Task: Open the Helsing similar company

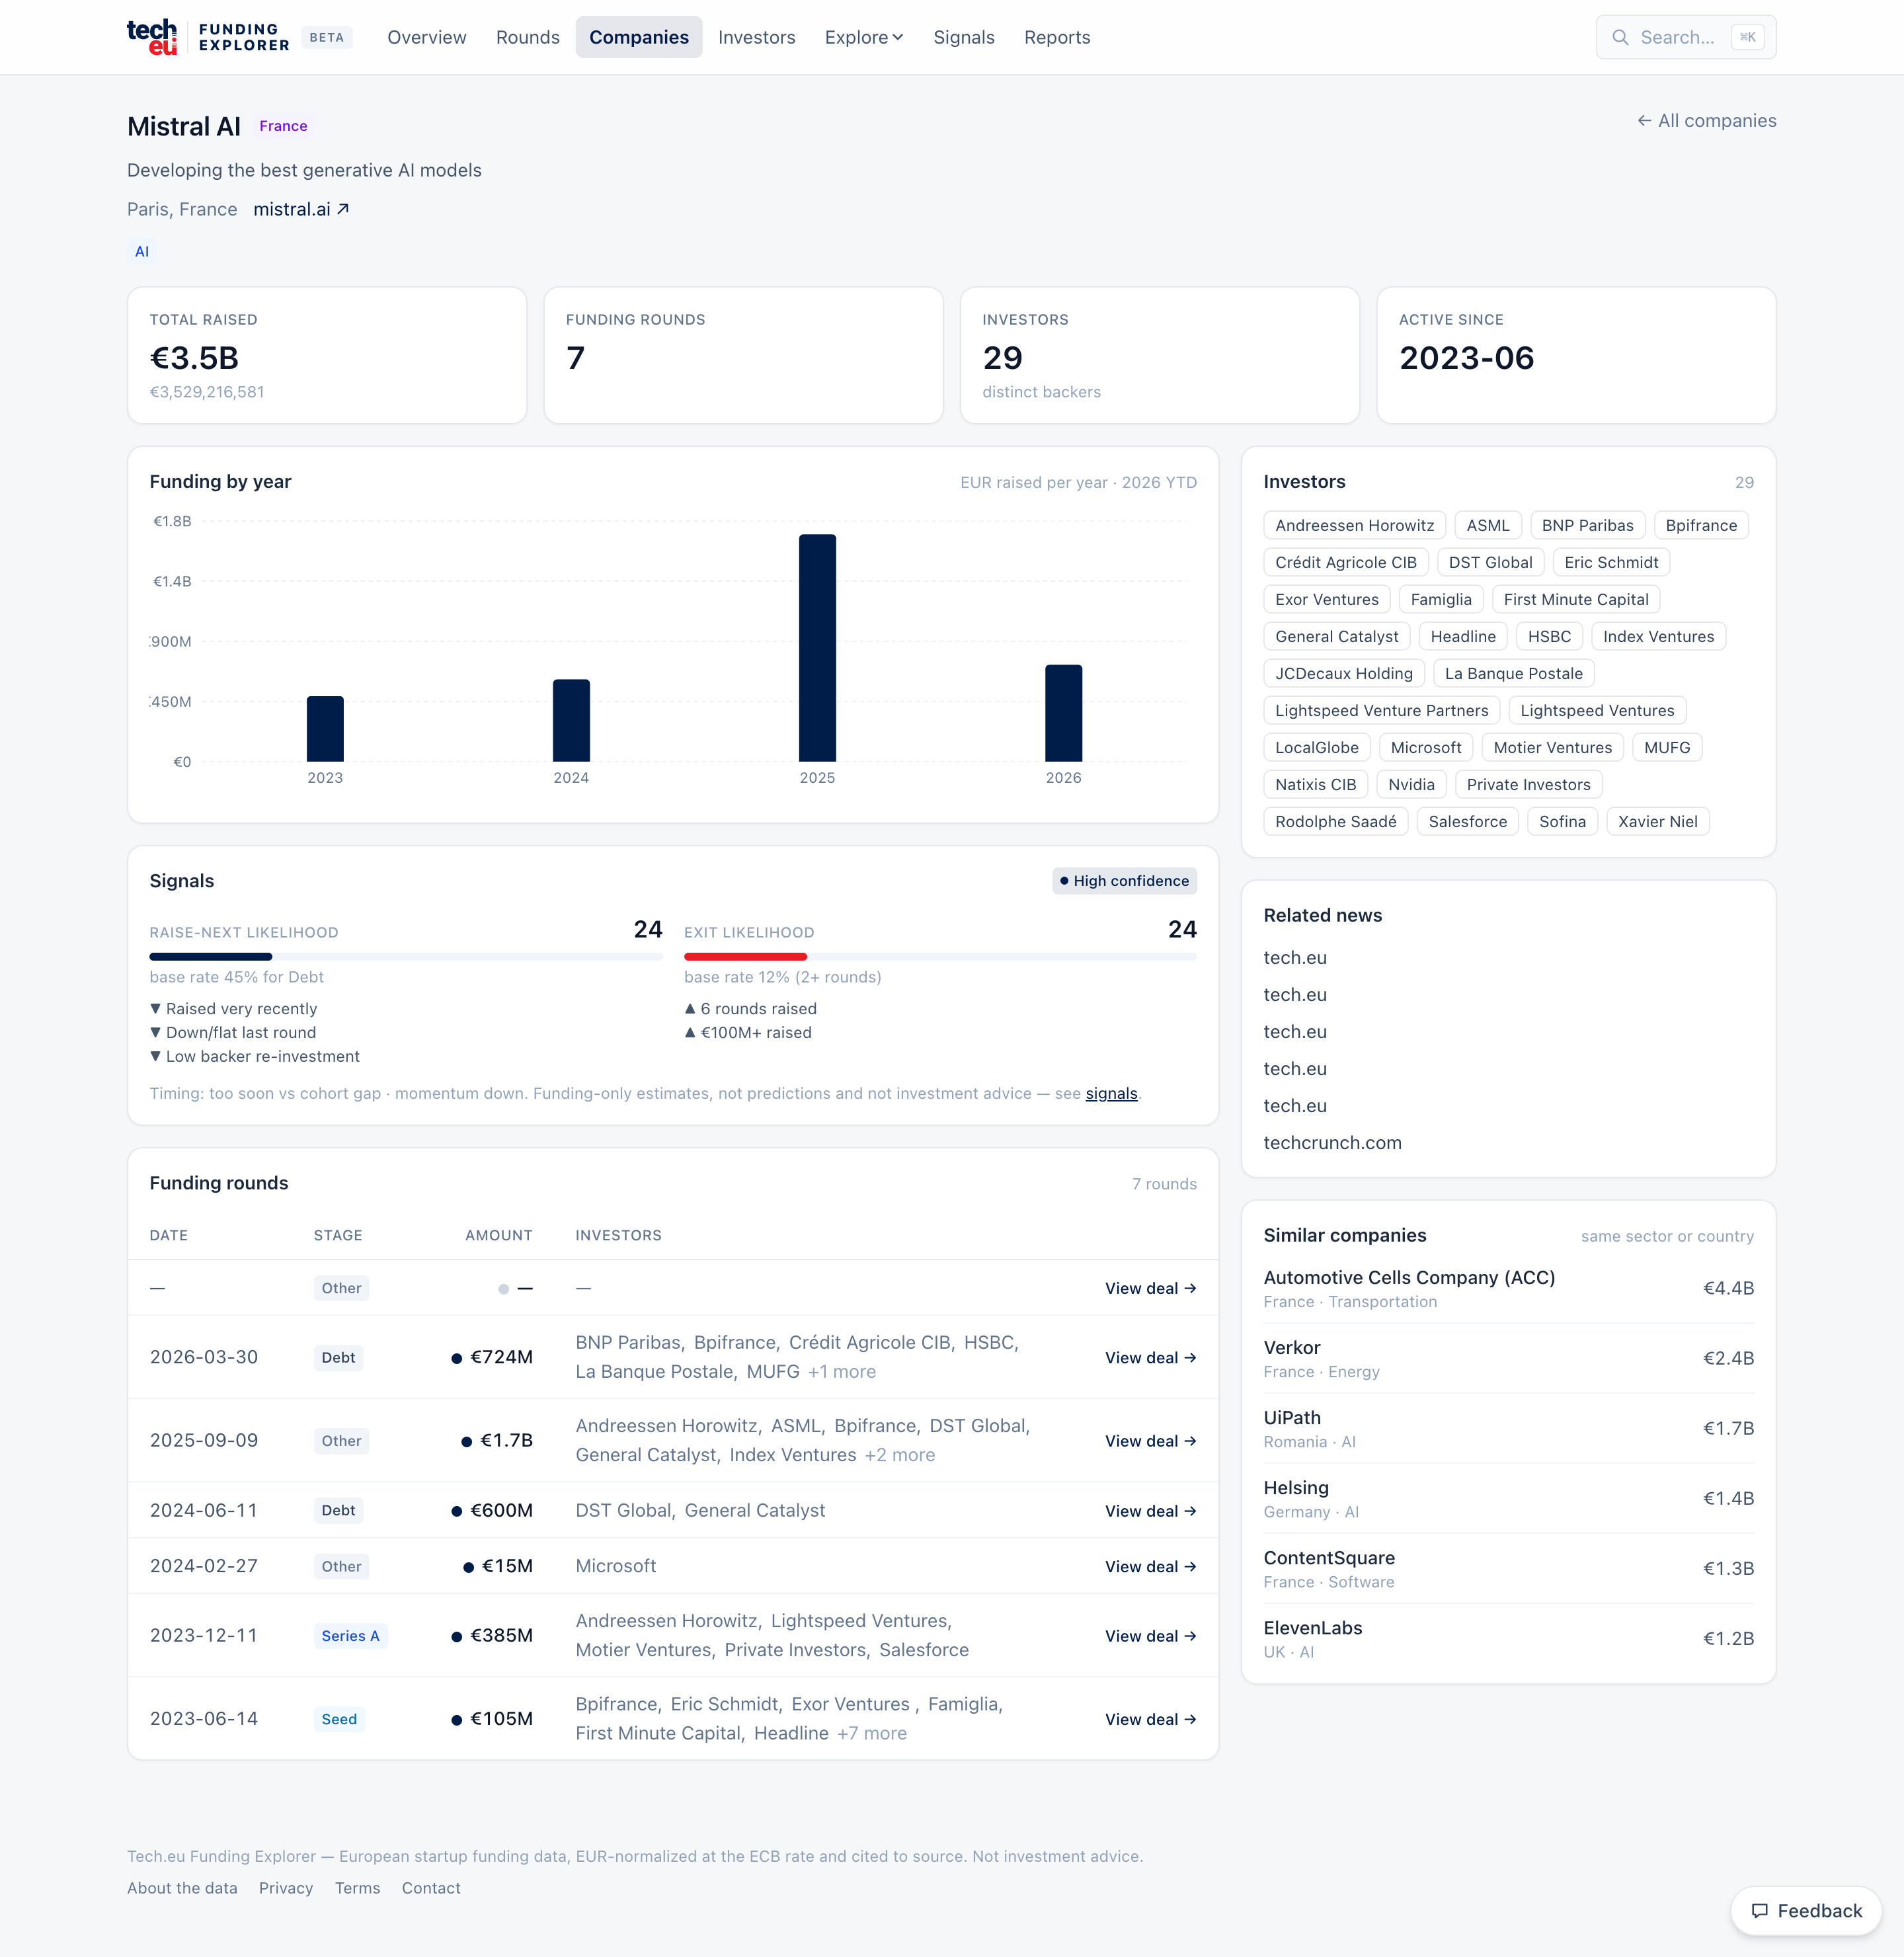Action: 1296,1487
